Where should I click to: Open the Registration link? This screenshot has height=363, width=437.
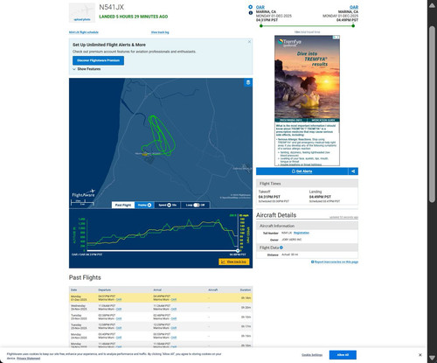pos(302,233)
